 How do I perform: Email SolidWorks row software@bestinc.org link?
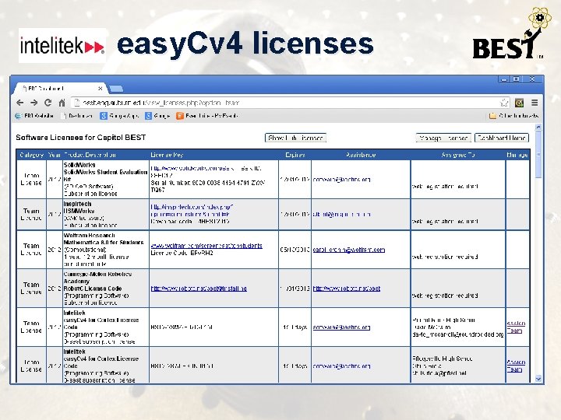point(341,180)
